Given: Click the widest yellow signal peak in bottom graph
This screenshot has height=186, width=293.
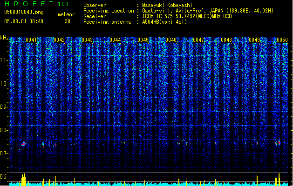Looking at the screenshot, I should pos(24,179).
